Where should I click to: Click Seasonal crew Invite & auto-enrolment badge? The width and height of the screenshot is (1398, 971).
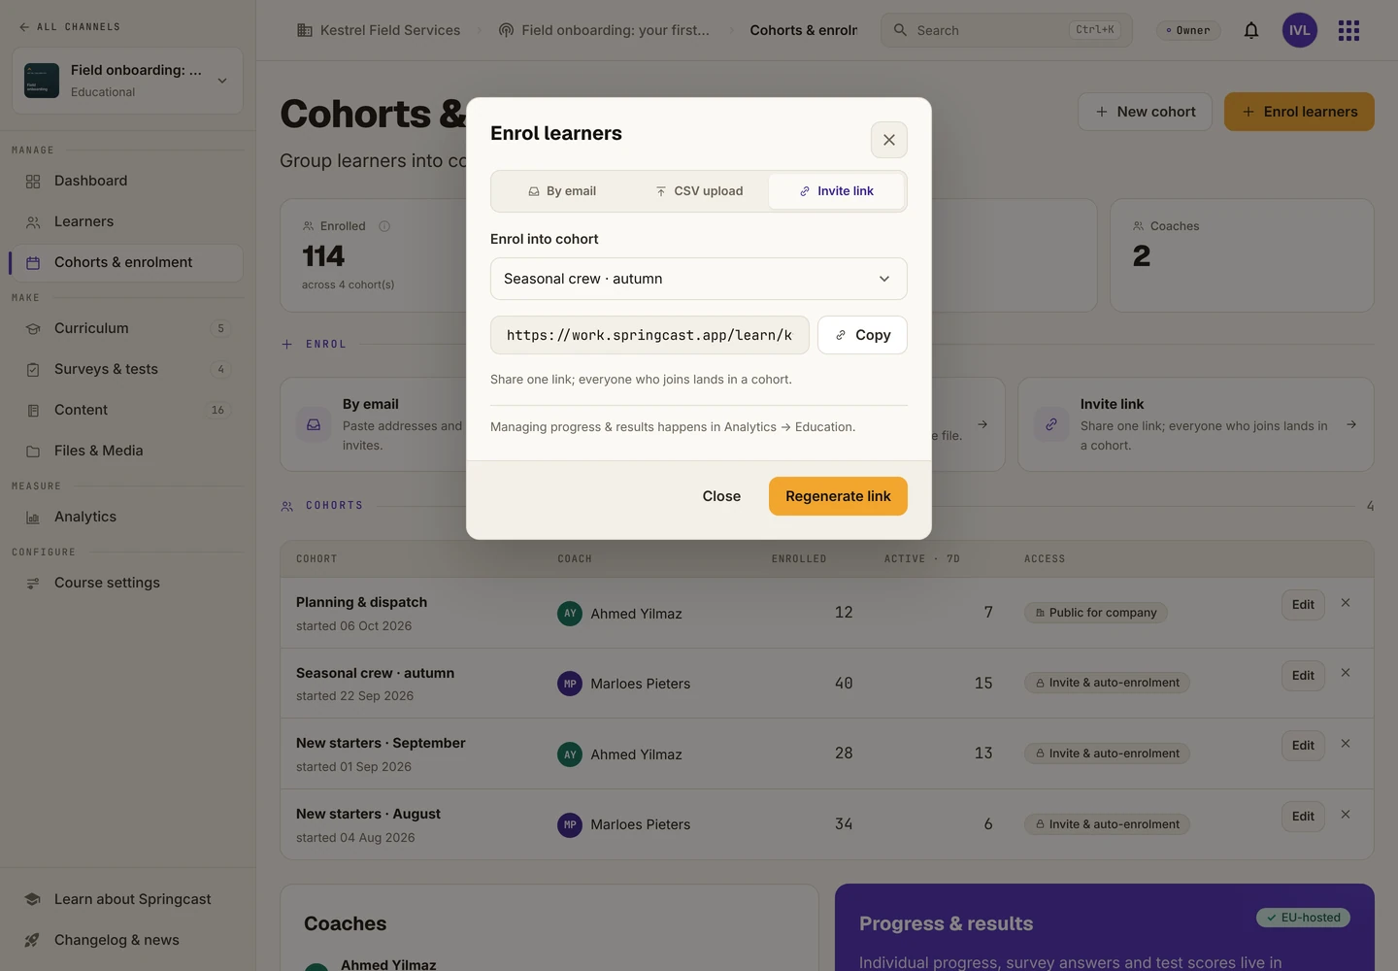[1107, 683]
